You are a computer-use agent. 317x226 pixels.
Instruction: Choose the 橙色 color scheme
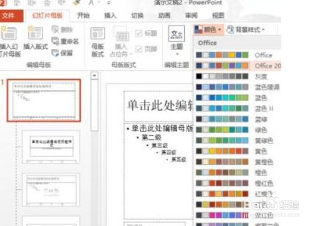238,172
